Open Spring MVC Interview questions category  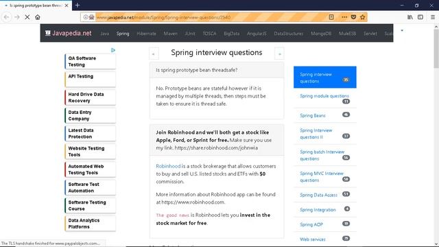[324, 177]
